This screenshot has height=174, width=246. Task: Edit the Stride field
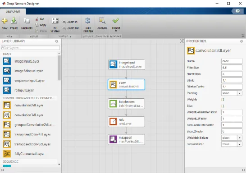click(232, 80)
